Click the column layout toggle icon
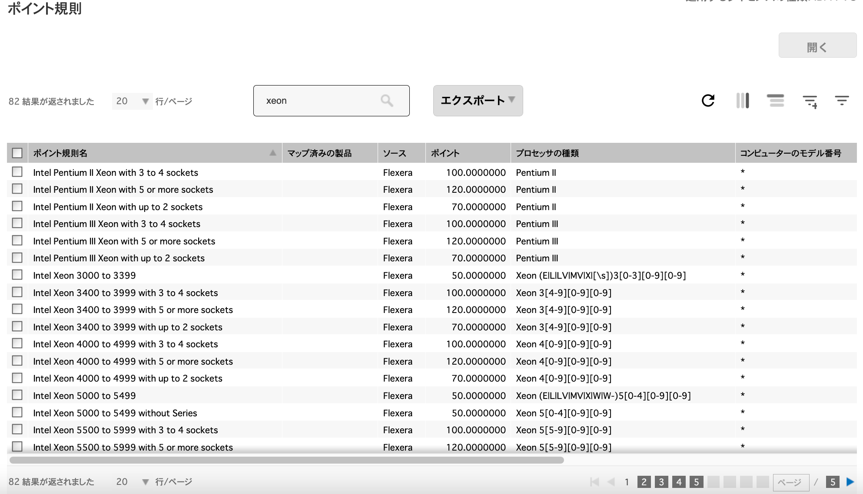 click(743, 100)
